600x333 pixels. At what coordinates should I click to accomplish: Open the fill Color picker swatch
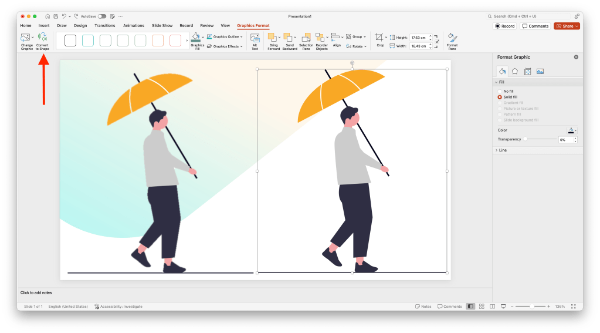coord(571,130)
